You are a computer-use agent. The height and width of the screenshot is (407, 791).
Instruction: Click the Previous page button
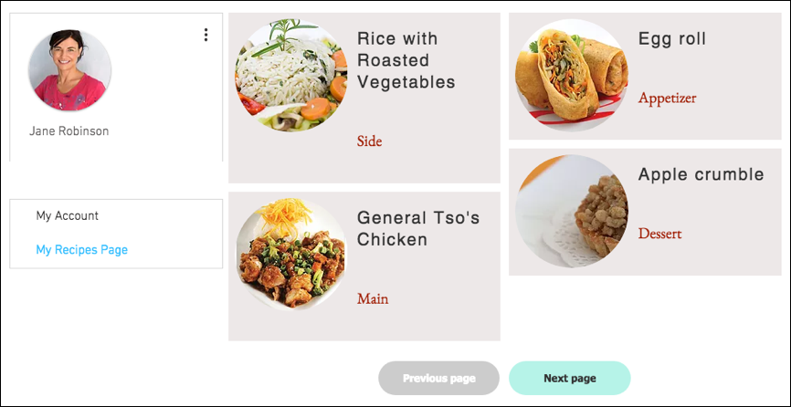(438, 379)
